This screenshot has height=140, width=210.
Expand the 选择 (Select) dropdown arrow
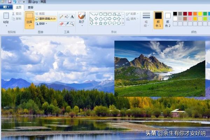pos(29,26)
